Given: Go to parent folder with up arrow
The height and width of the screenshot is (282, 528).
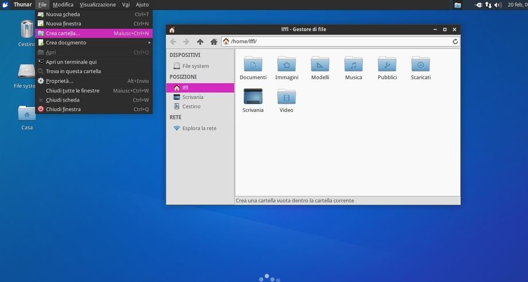Looking at the screenshot, I should click(x=200, y=41).
